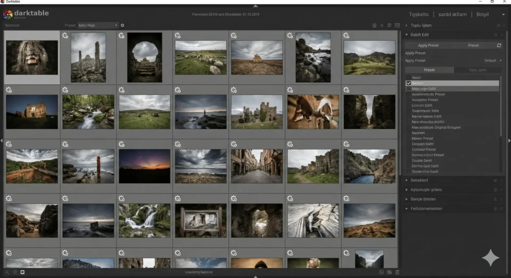Uncheck the highlighted checked preset item
511x278 pixels.
pos(409,83)
